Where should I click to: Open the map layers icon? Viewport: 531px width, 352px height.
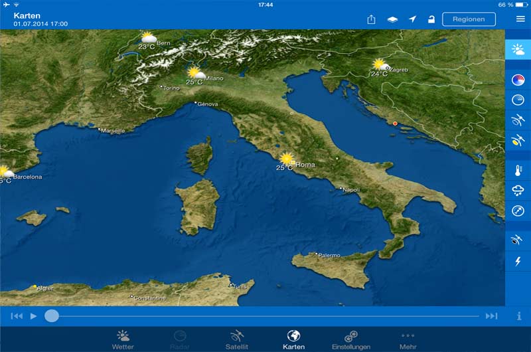click(x=392, y=19)
